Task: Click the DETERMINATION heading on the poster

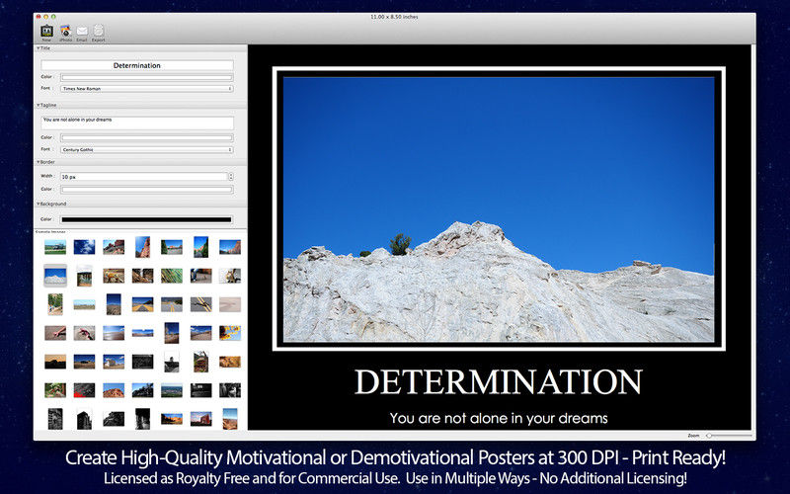Action: point(499,381)
